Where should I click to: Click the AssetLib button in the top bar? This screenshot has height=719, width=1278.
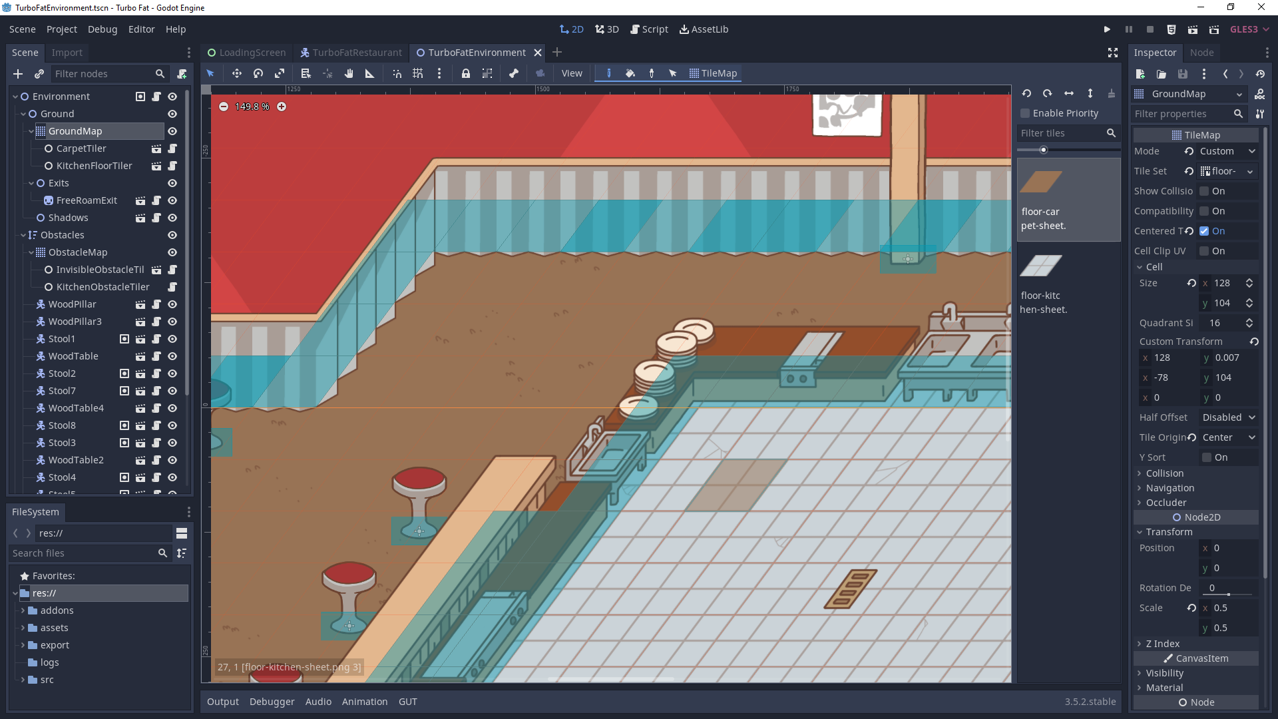(703, 29)
